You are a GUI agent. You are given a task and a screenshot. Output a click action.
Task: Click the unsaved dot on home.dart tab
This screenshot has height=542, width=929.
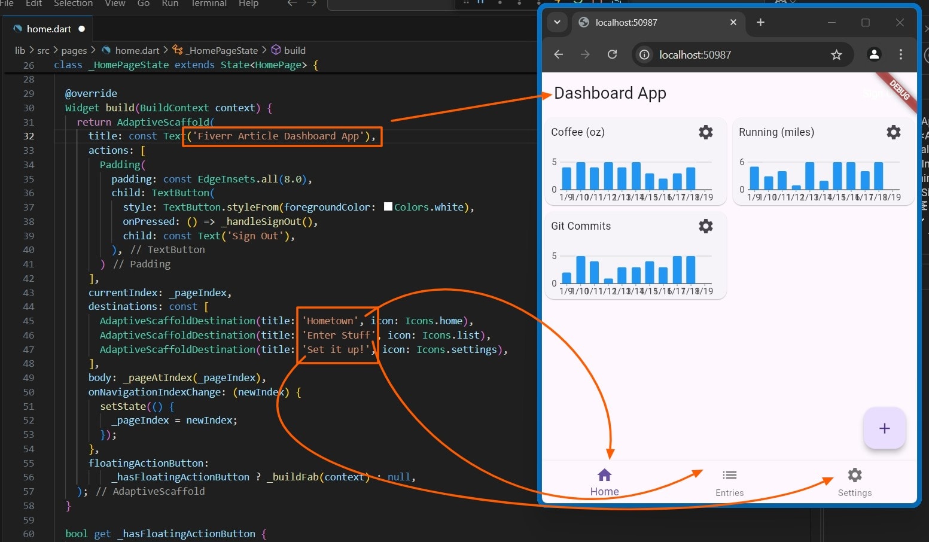point(81,29)
